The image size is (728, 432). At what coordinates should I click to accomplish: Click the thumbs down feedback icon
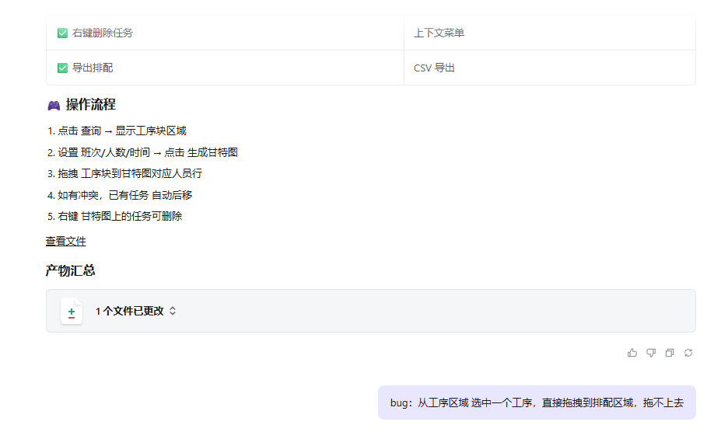pyautogui.click(x=651, y=353)
